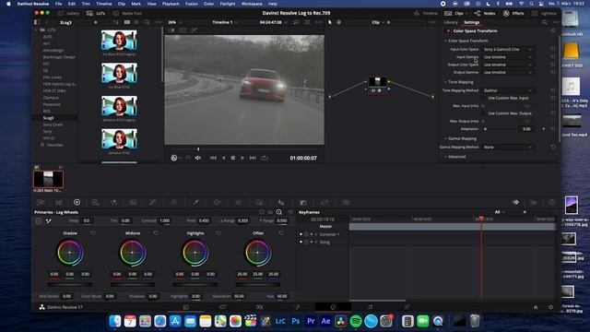Switch to the Settings tab
590x332 pixels.
[471, 22]
